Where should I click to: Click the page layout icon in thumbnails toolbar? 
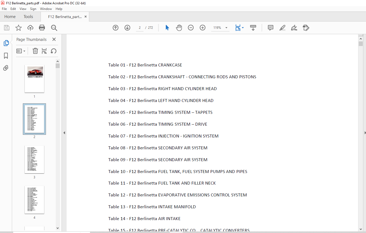(x=44, y=51)
